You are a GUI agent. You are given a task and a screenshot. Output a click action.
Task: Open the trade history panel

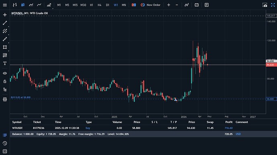[5, 143]
